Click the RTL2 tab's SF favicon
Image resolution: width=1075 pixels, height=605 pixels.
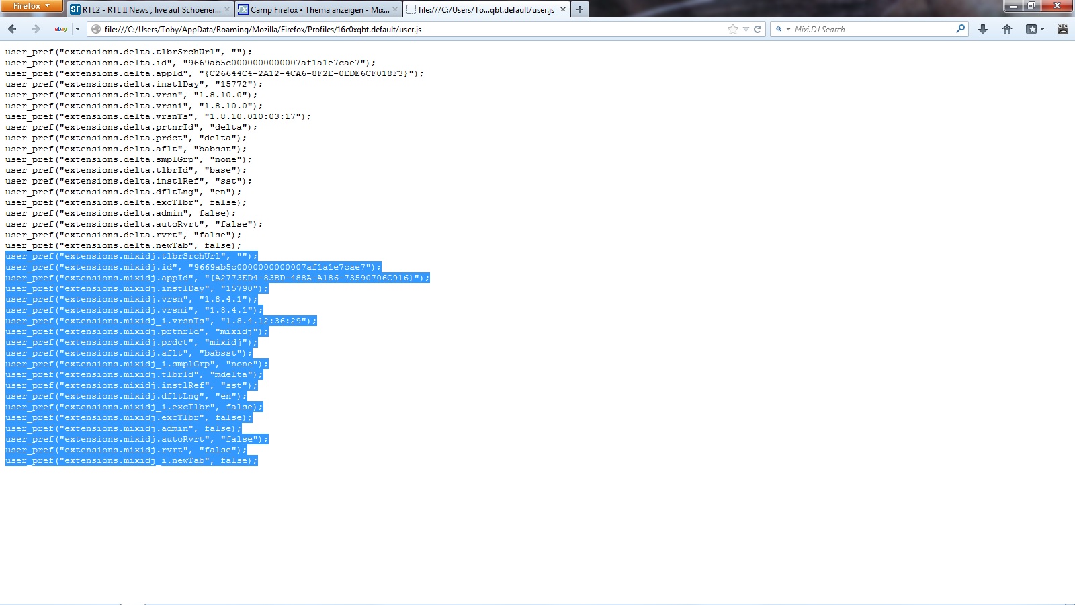75,9
